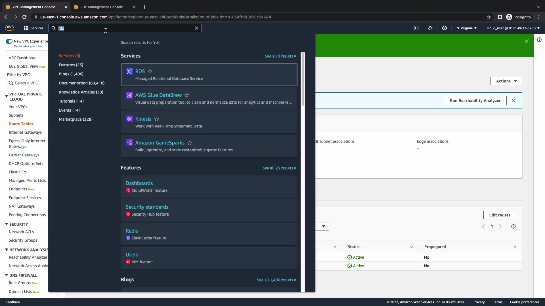Click the AWS logo home icon
Image resolution: width=545 pixels, height=306 pixels.
[x=9, y=28]
